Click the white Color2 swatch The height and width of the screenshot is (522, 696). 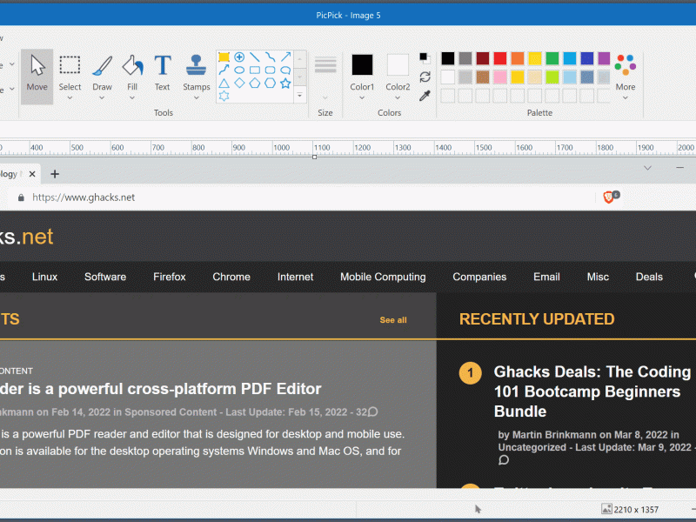(398, 64)
